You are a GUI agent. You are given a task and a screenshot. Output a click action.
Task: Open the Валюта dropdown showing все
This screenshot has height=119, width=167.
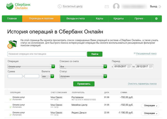48,76
